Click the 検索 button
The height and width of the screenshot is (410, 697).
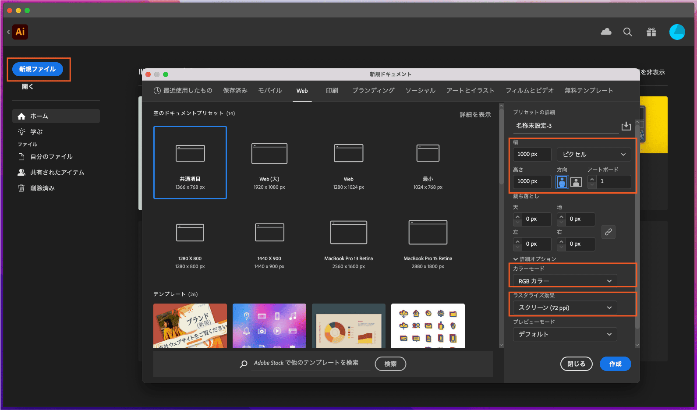tap(390, 364)
